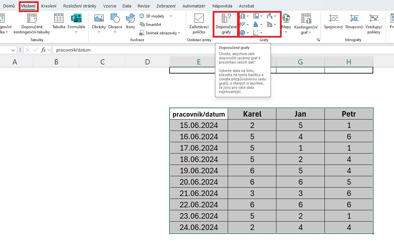Screen dimensions: 394x241
Task: Open the Grafy group dialog launcher
Action: click(x=318, y=40)
